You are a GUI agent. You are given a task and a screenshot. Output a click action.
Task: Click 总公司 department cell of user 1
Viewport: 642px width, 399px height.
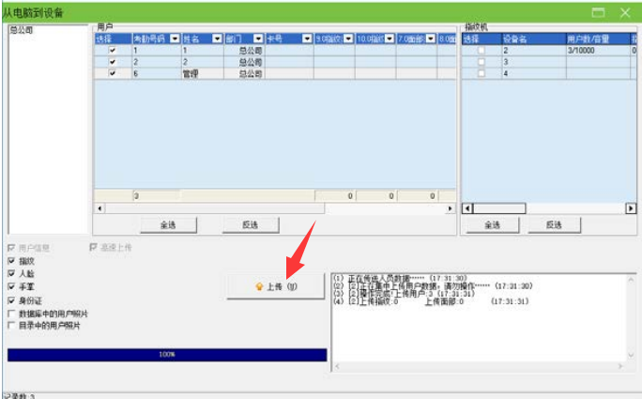coord(244,51)
